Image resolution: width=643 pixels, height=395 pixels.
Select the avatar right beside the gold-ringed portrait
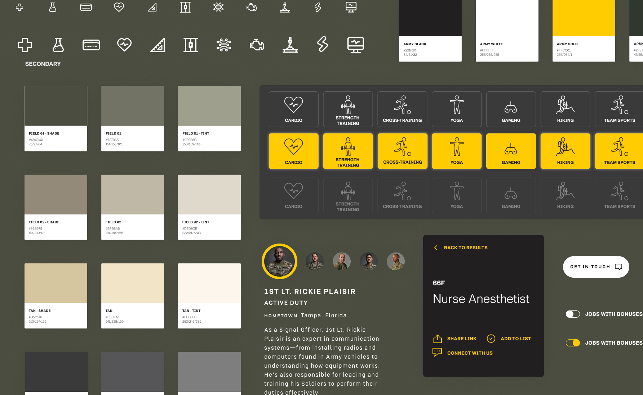[315, 262]
